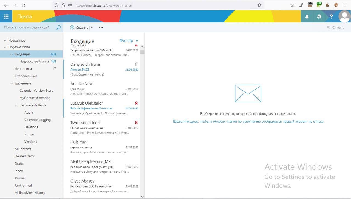
Task: Collapse the Удаленные folder tree
Action: tap(12, 83)
